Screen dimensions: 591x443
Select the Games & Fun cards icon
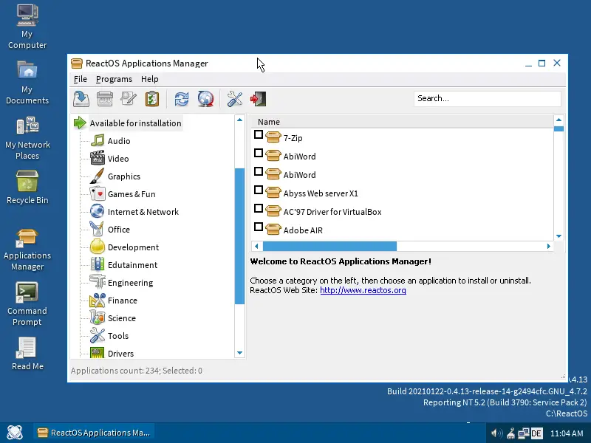pos(98,193)
